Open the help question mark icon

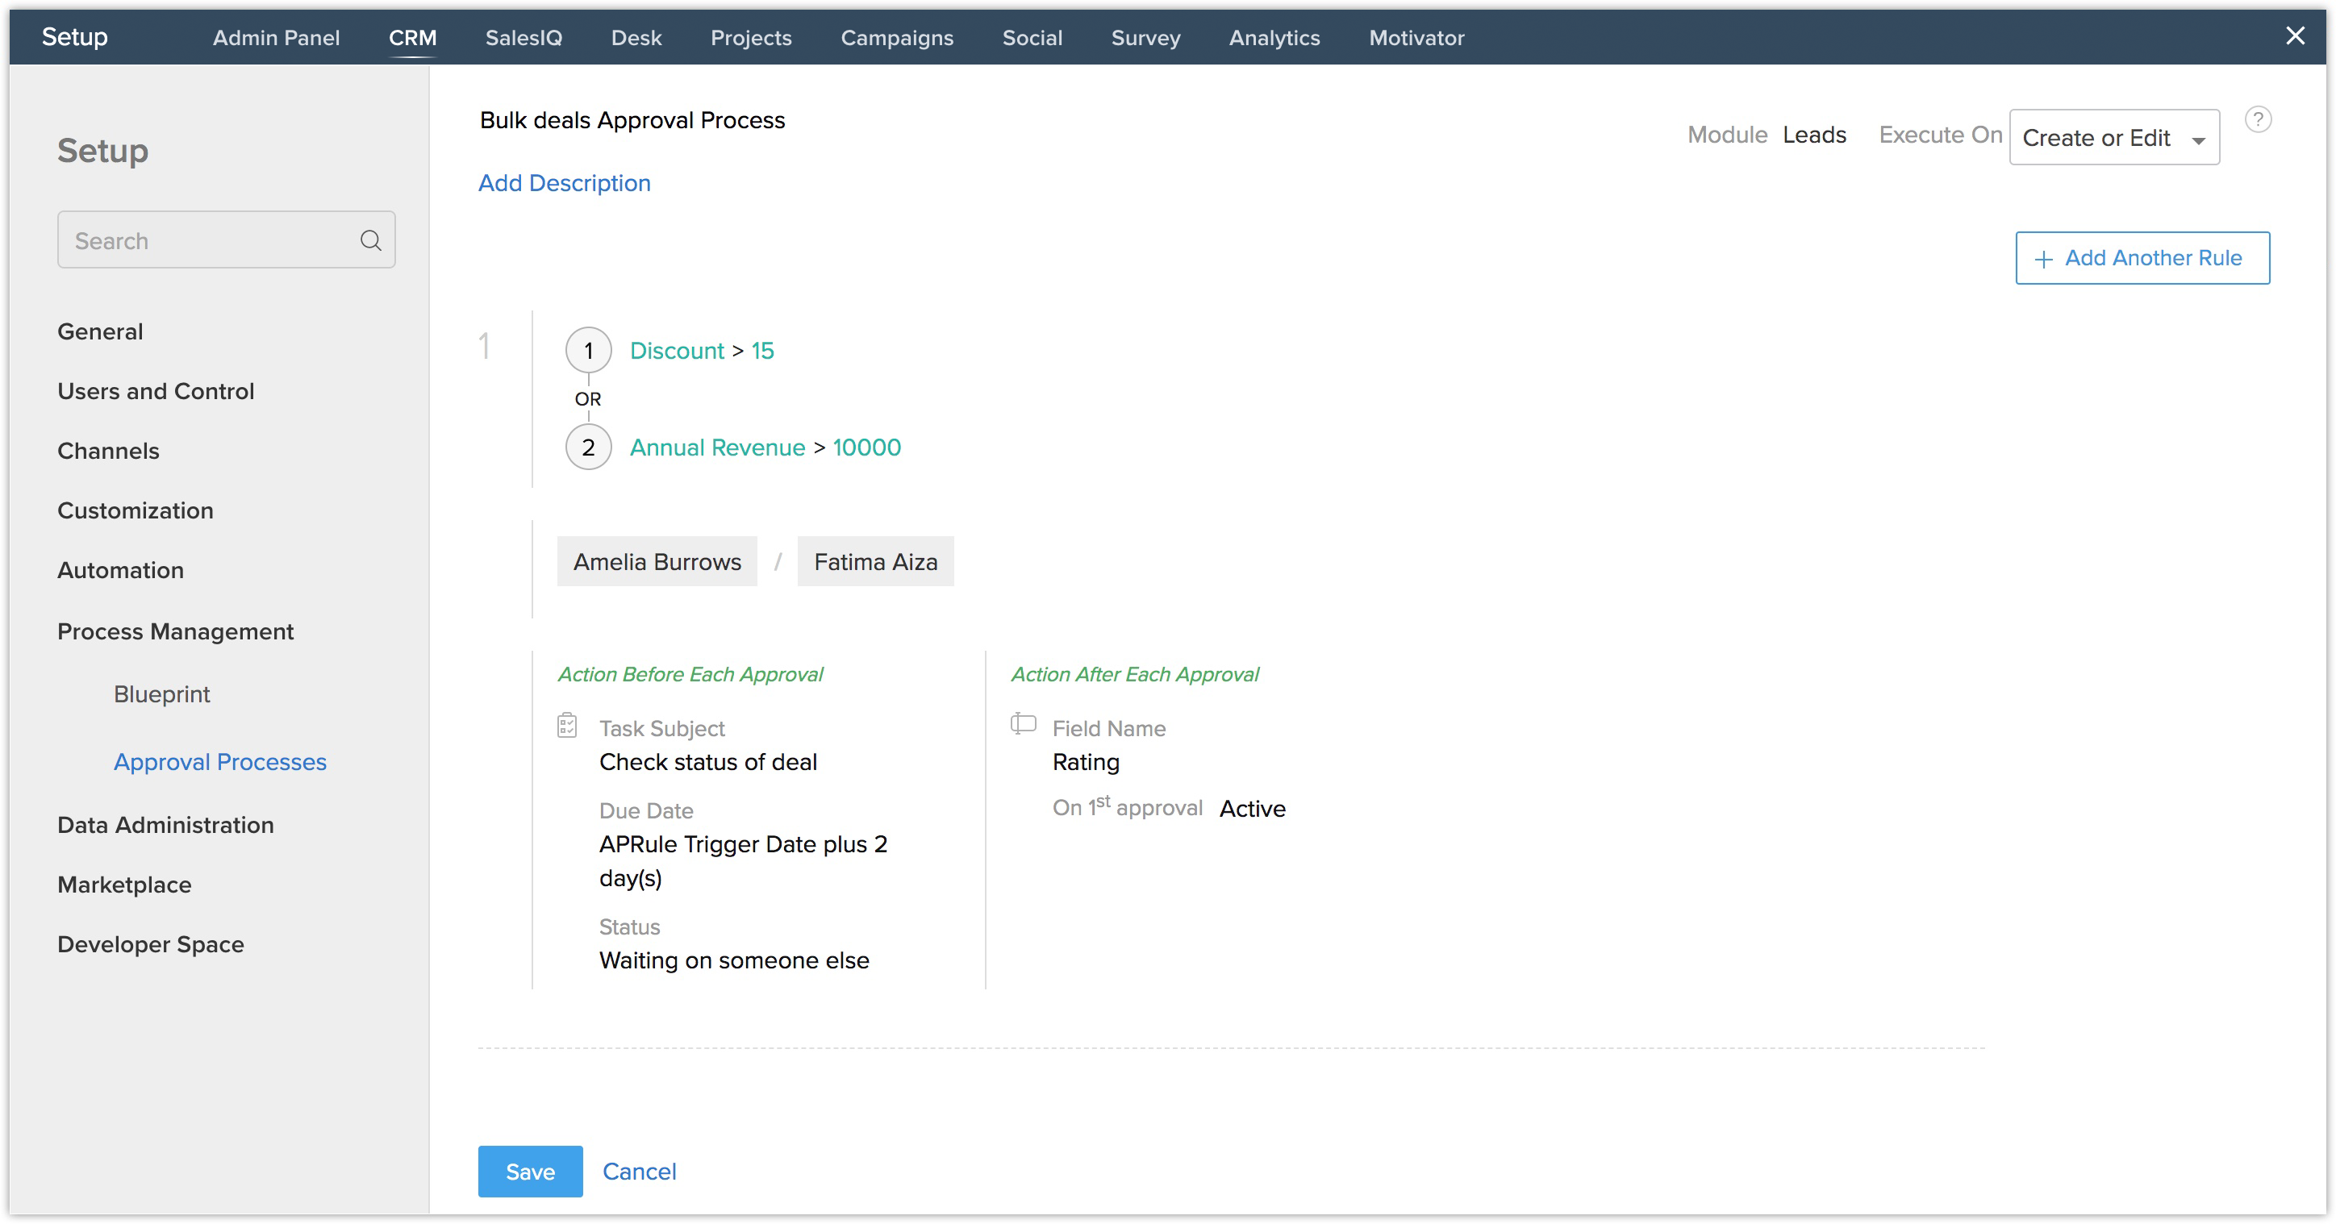(2257, 119)
